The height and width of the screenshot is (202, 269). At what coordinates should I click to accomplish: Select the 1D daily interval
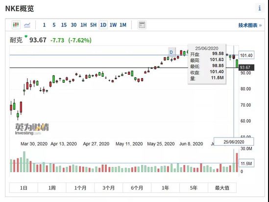tap(103, 25)
